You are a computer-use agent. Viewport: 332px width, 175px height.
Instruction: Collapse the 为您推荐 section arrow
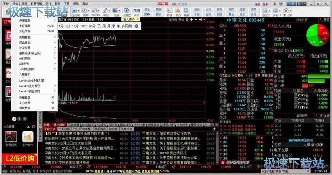click(29, 127)
